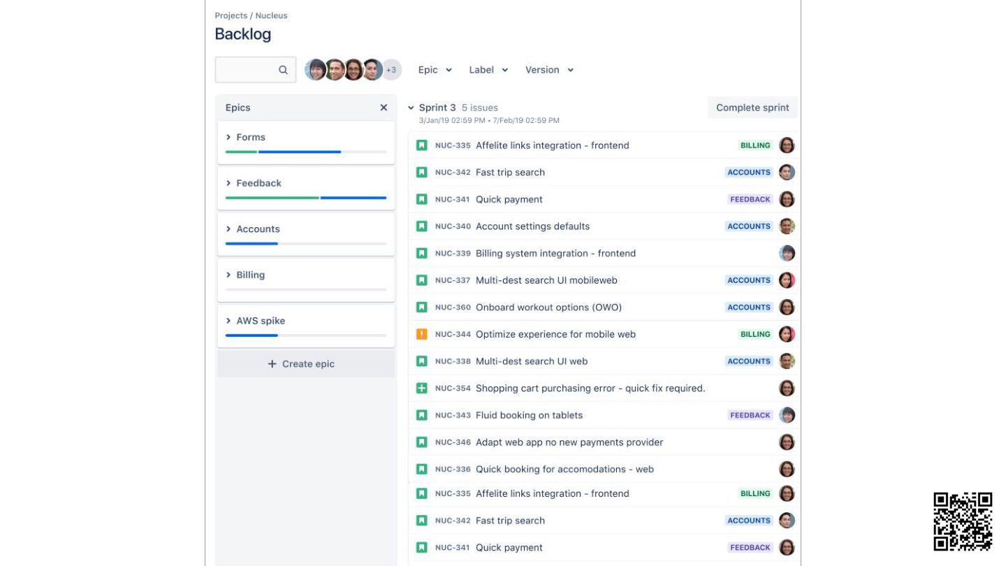Click the ACCOUNTS label on NUC-360
The height and width of the screenshot is (566, 1006).
pyautogui.click(x=749, y=307)
